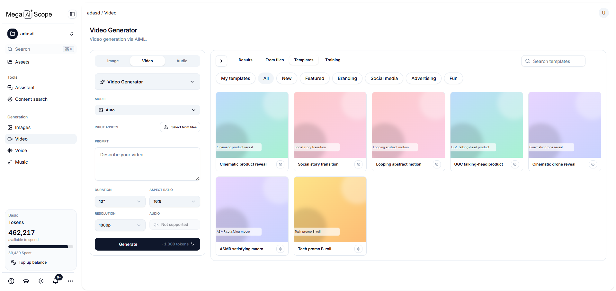Filter by My templates

[x=236, y=78]
